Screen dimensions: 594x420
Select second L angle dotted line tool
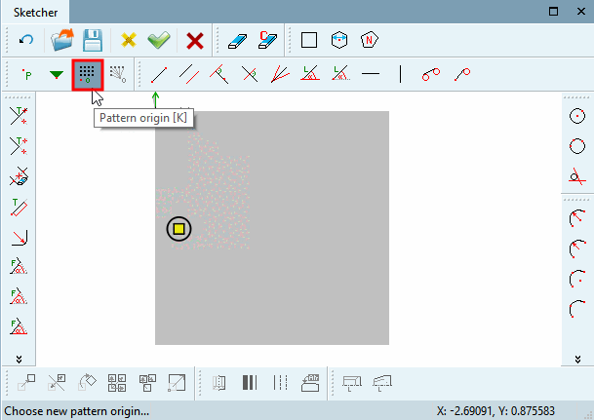pos(340,73)
